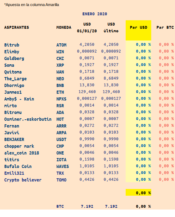The height and width of the screenshot is (217, 175).
Task: Click the BTC label in bottom row
Action: tap(60, 206)
